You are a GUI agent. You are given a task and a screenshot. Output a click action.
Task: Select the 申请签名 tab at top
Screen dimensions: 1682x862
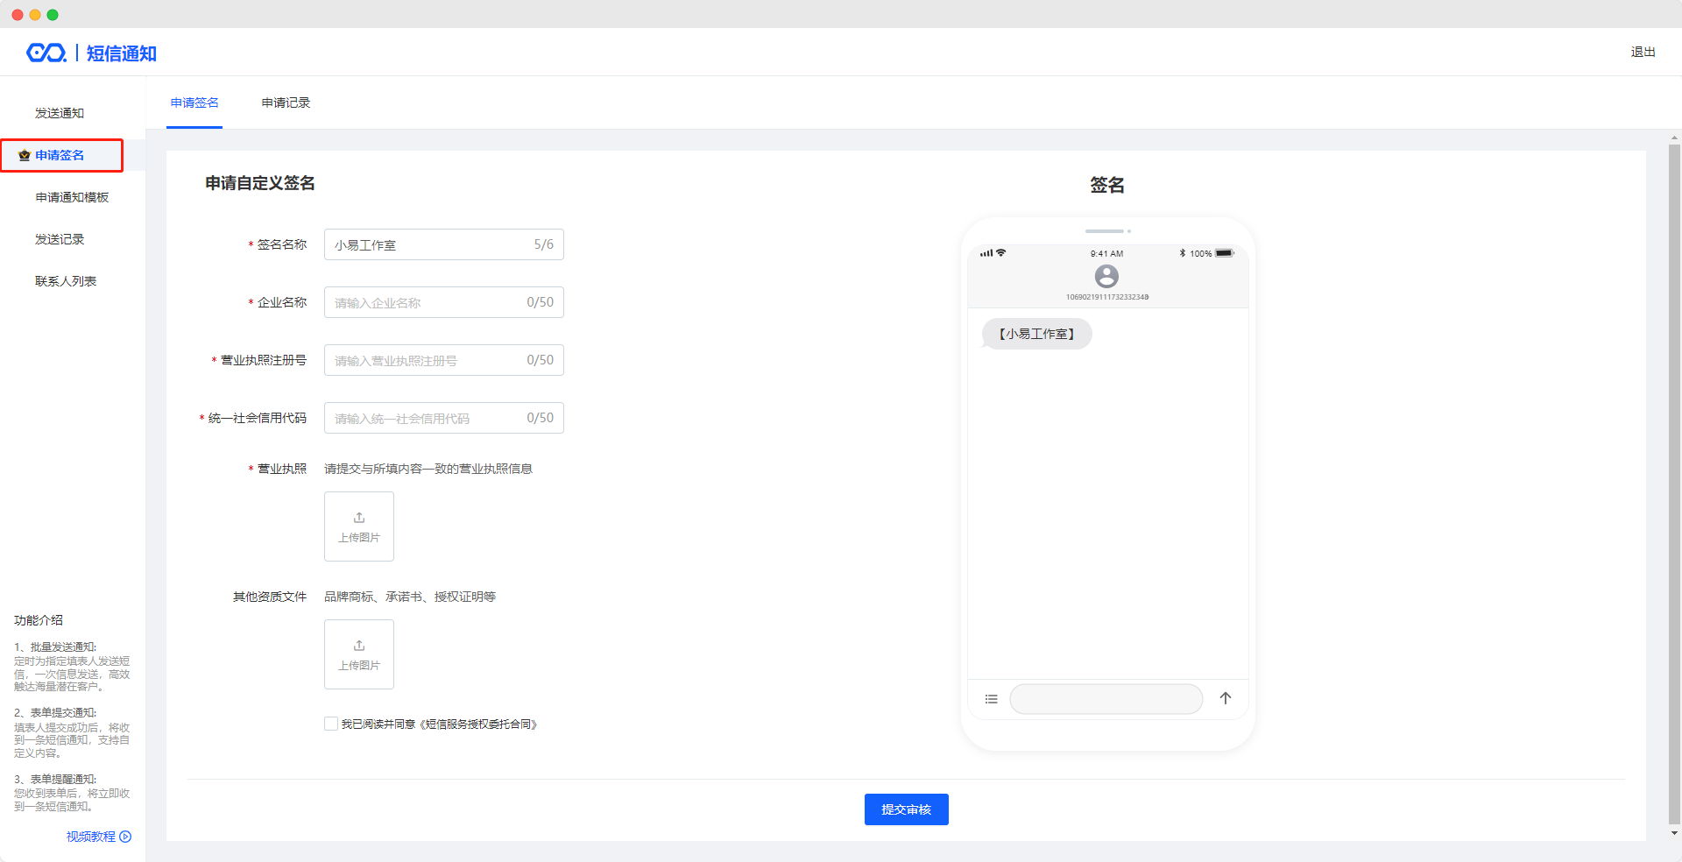(x=194, y=103)
